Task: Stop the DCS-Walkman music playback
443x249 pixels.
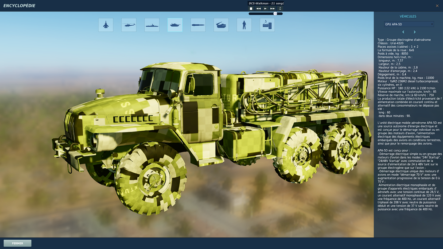Action: click(251, 8)
